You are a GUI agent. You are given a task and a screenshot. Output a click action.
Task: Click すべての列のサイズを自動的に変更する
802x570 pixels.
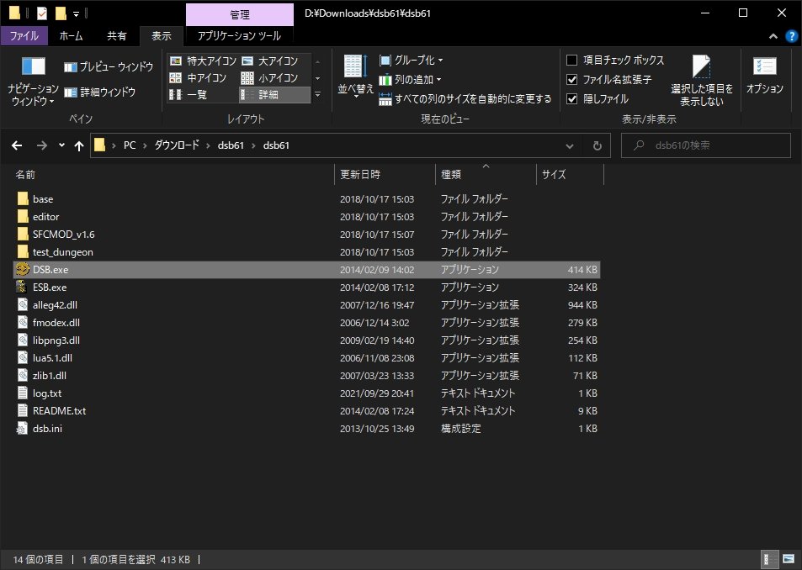click(465, 99)
